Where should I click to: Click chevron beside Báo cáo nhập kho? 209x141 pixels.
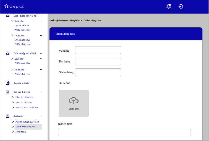click(x=13, y=97)
